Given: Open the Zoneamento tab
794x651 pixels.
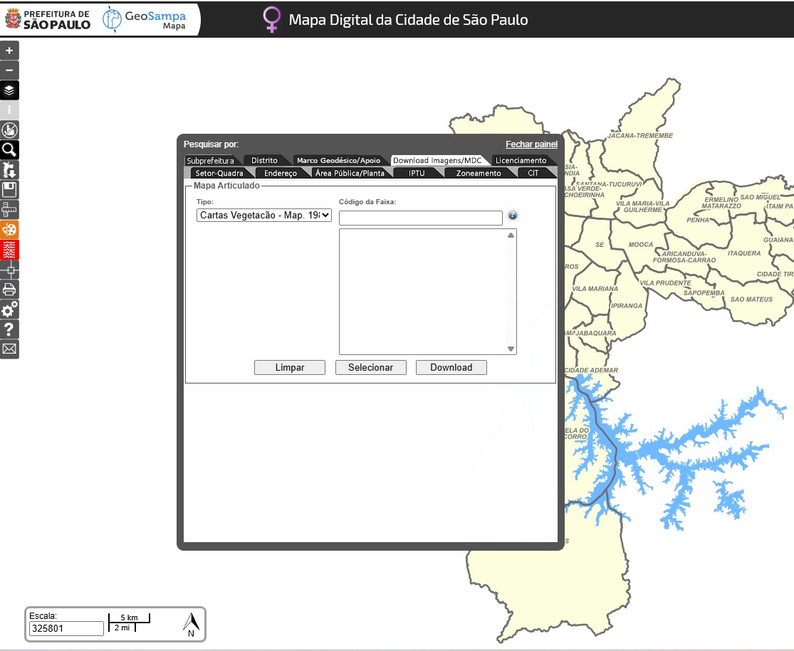Looking at the screenshot, I should point(478,173).
